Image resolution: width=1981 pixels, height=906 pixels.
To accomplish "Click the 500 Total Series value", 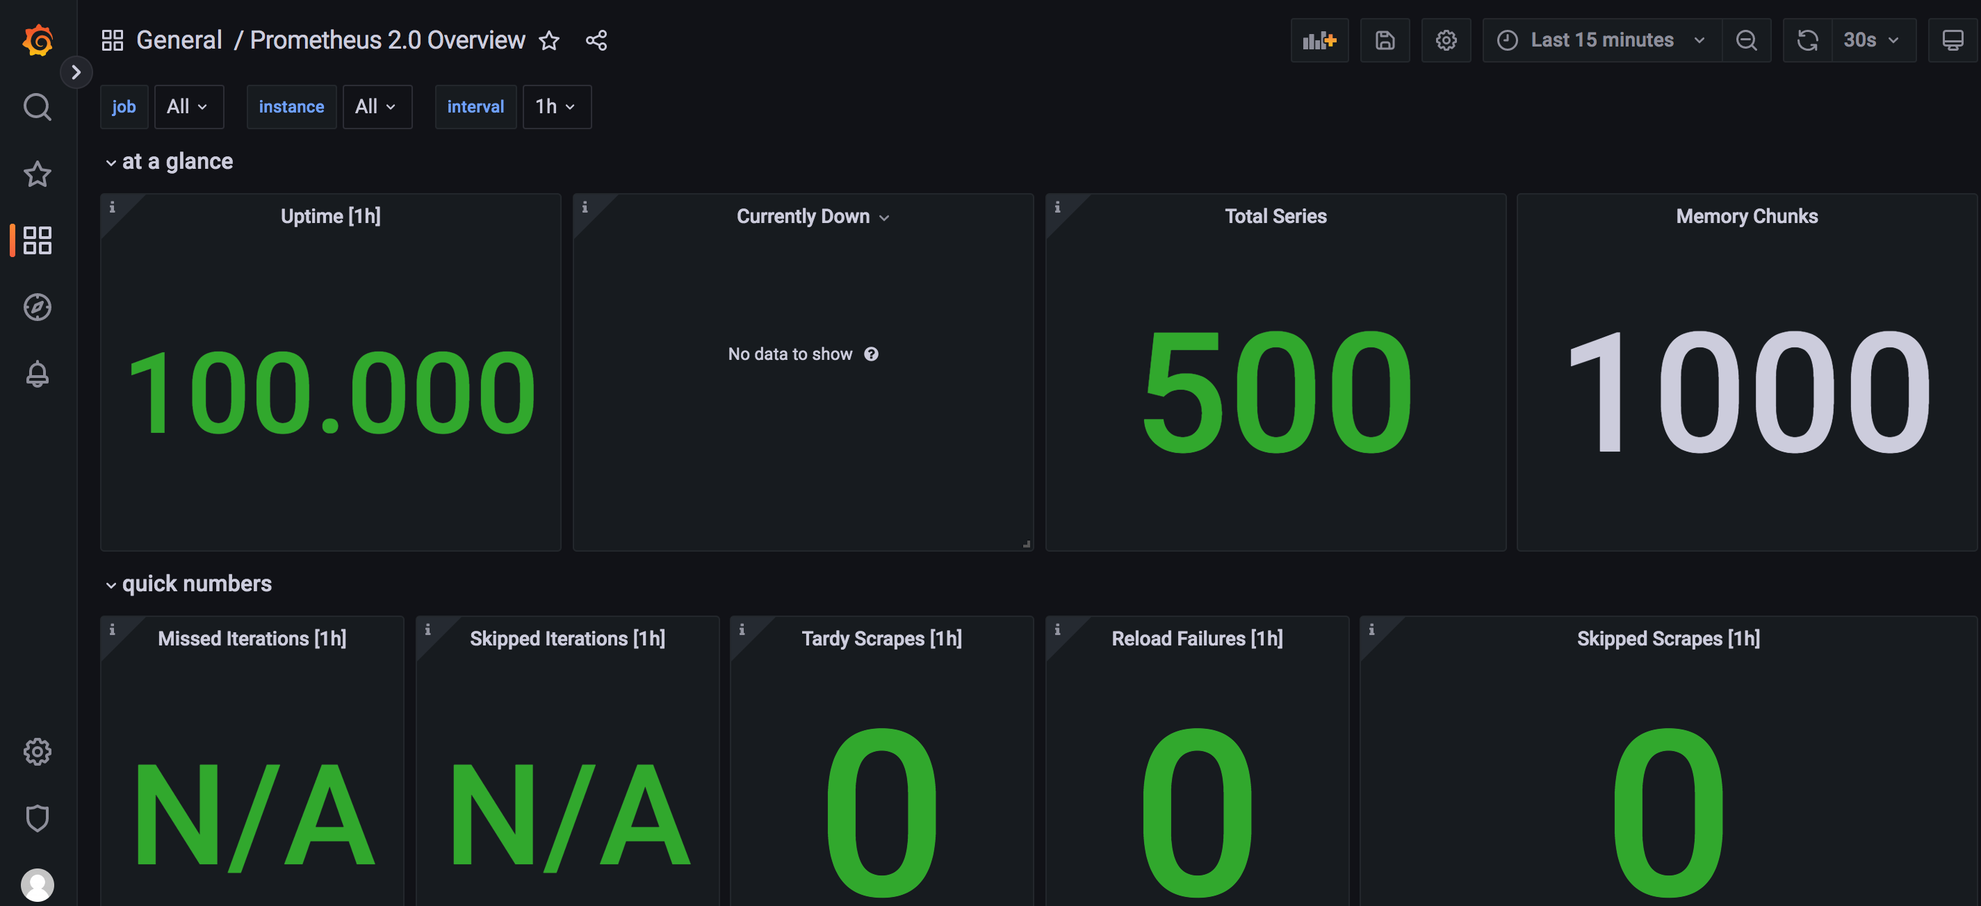I will click(1275, 393).
